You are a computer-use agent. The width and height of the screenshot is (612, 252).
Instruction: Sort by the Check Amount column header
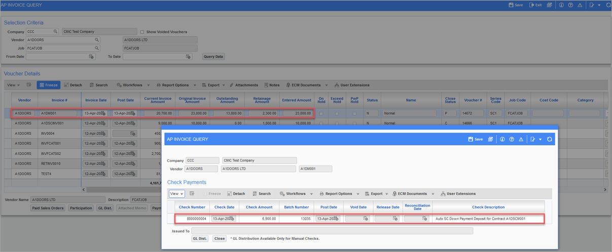[x=259, y=207]
